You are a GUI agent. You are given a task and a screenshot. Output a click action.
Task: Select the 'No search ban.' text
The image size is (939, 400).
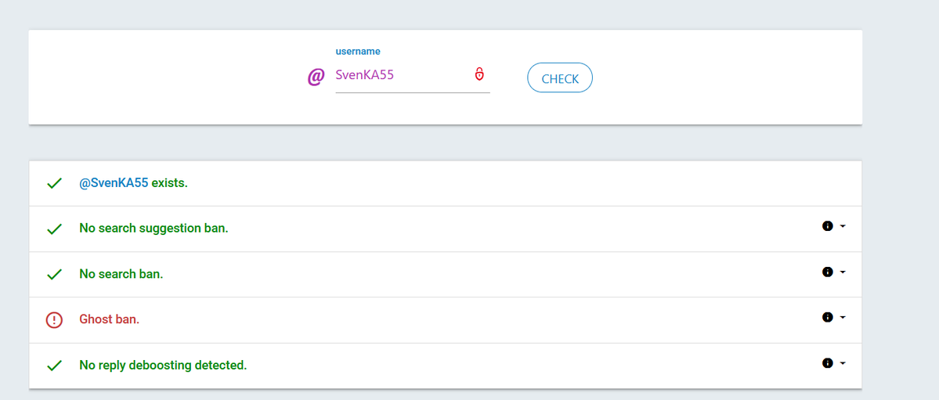click(121, 274)
